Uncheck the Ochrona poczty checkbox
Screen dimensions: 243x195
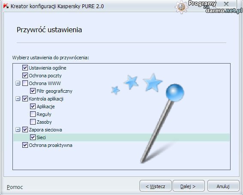pos(25,76)
